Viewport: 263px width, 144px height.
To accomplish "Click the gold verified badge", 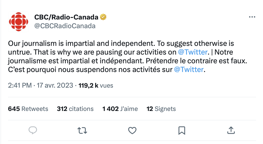I will tap(103, 17).
